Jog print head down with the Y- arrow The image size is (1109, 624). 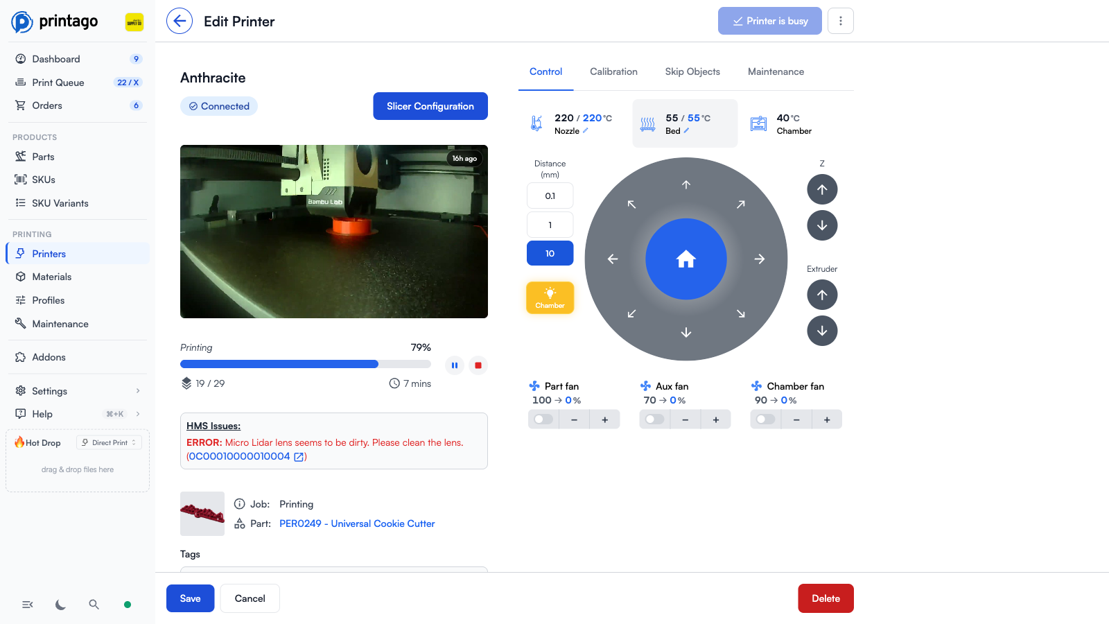(x=686, y=333)
